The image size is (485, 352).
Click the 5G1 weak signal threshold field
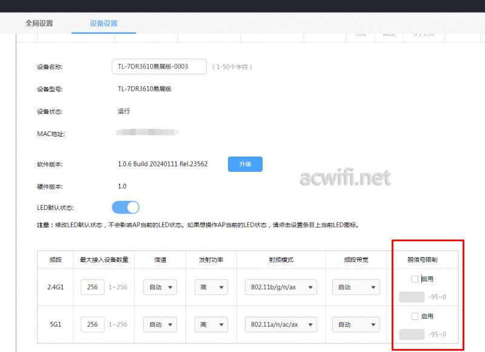click(411, 334)
